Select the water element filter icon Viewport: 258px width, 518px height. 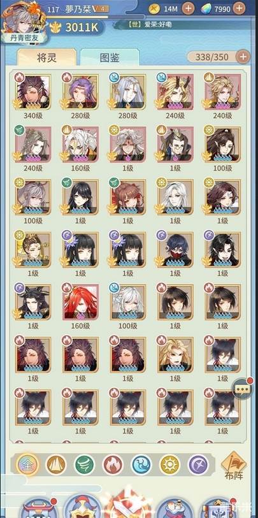(141, 465)
